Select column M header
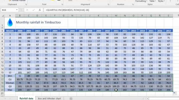 tap(116, 16)
